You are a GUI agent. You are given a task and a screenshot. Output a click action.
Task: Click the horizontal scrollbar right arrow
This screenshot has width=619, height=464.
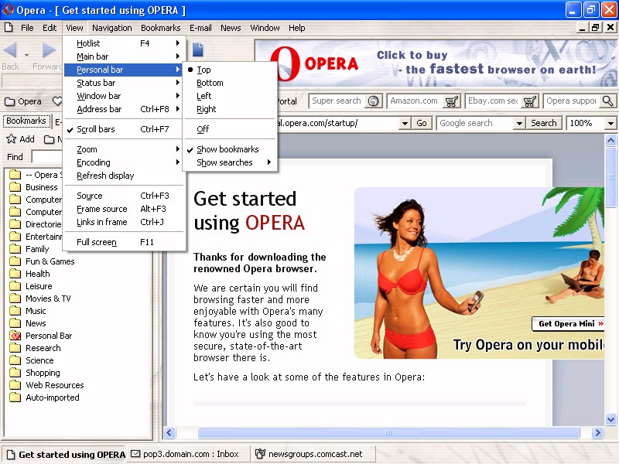pos(597,433)
